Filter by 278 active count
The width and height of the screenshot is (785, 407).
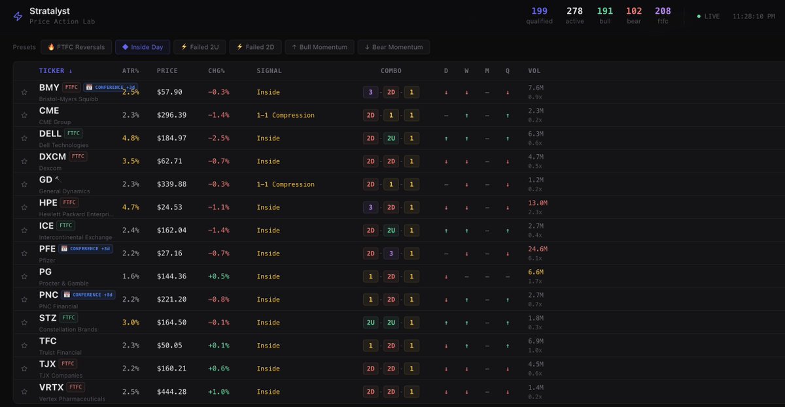click(x=574, y=15)
